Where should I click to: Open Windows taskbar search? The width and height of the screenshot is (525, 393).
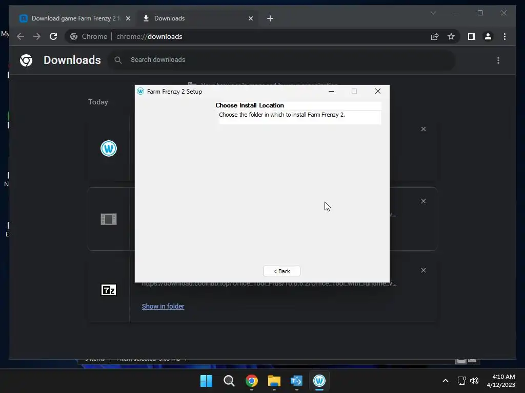(229, 381)
